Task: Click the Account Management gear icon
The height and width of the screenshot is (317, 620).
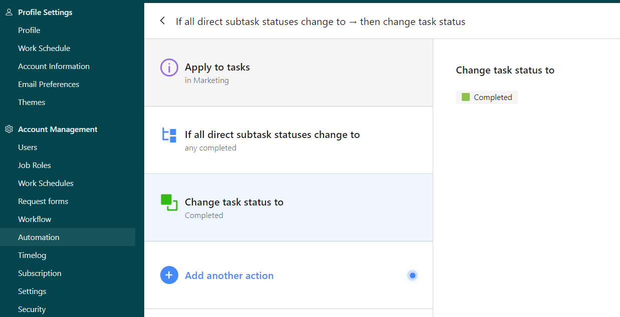Action: pos(9,129)
